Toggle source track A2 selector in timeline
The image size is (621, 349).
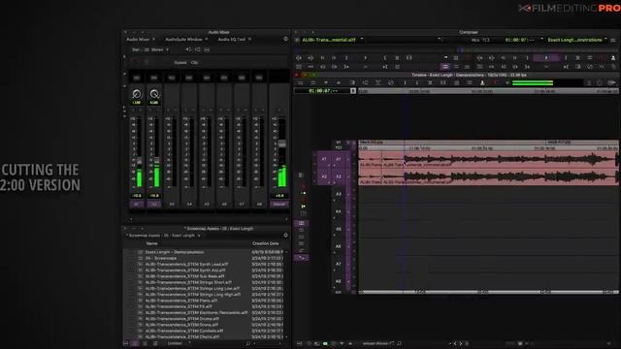[x=324, y=176]
